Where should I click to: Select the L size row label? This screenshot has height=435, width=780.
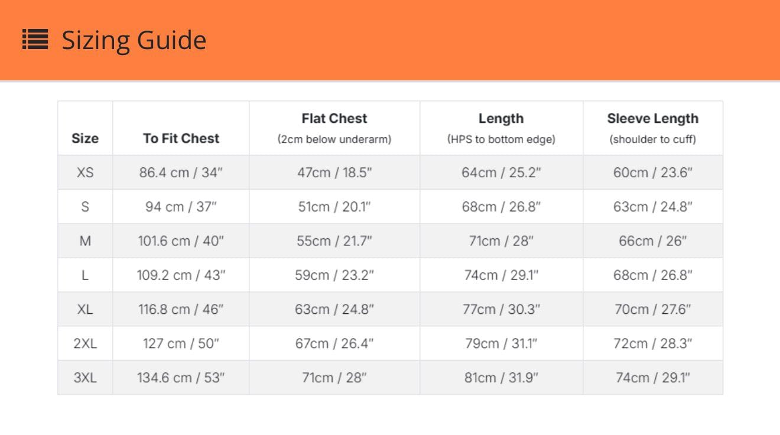point(85,275)
